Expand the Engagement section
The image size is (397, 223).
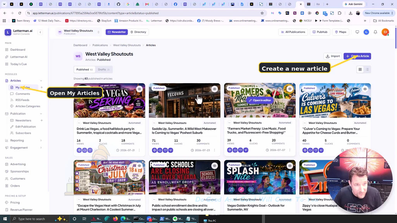pos(41,148)
